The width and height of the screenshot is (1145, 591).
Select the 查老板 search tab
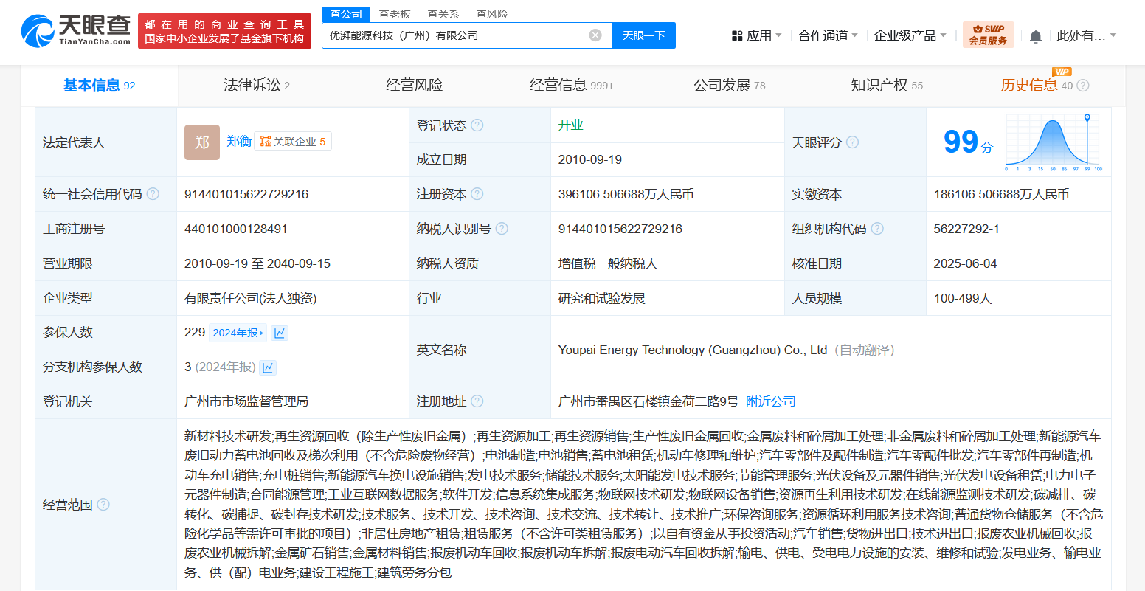pos(395,14)
